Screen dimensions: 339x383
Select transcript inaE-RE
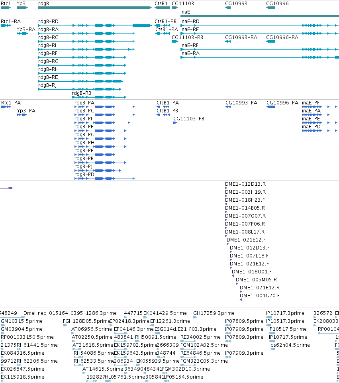pyautogui.click(x=260, y=33)
